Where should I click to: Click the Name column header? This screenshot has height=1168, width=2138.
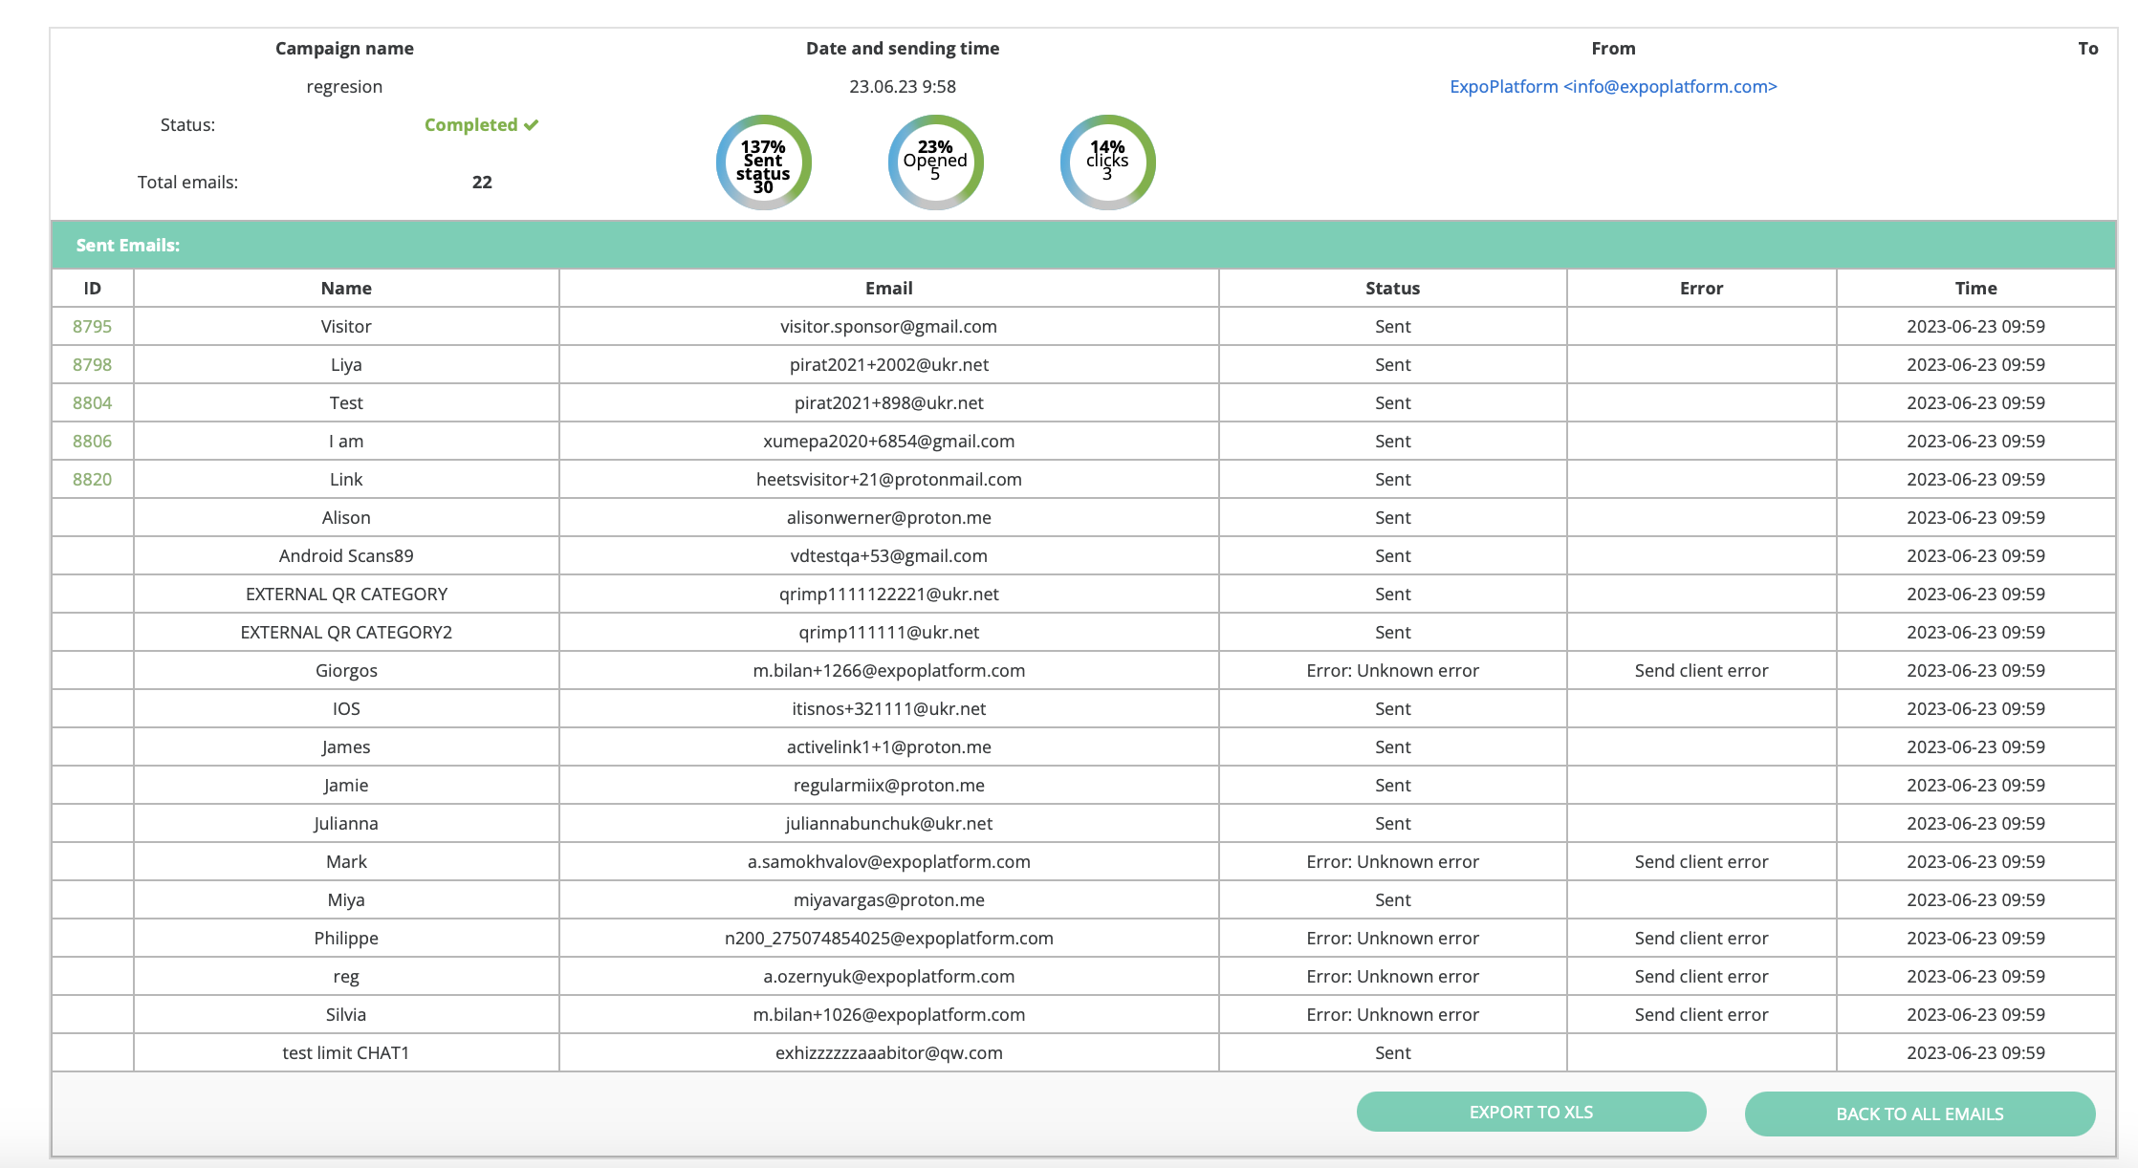click(346, 288)
